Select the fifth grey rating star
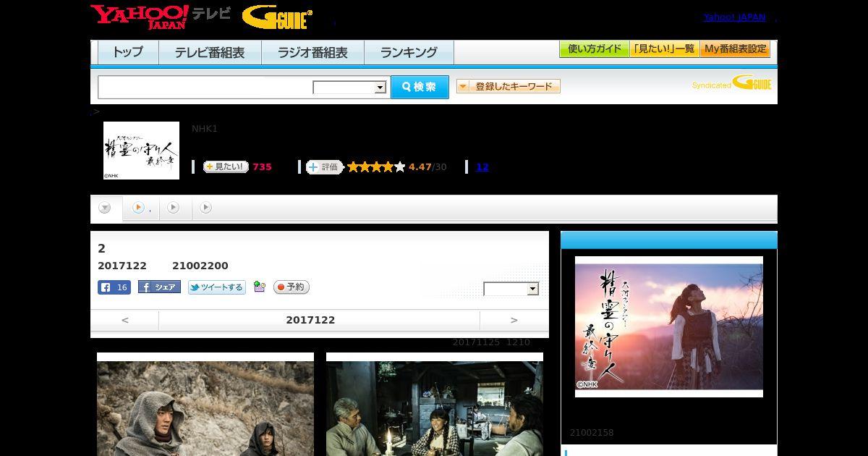 point(400,167)
